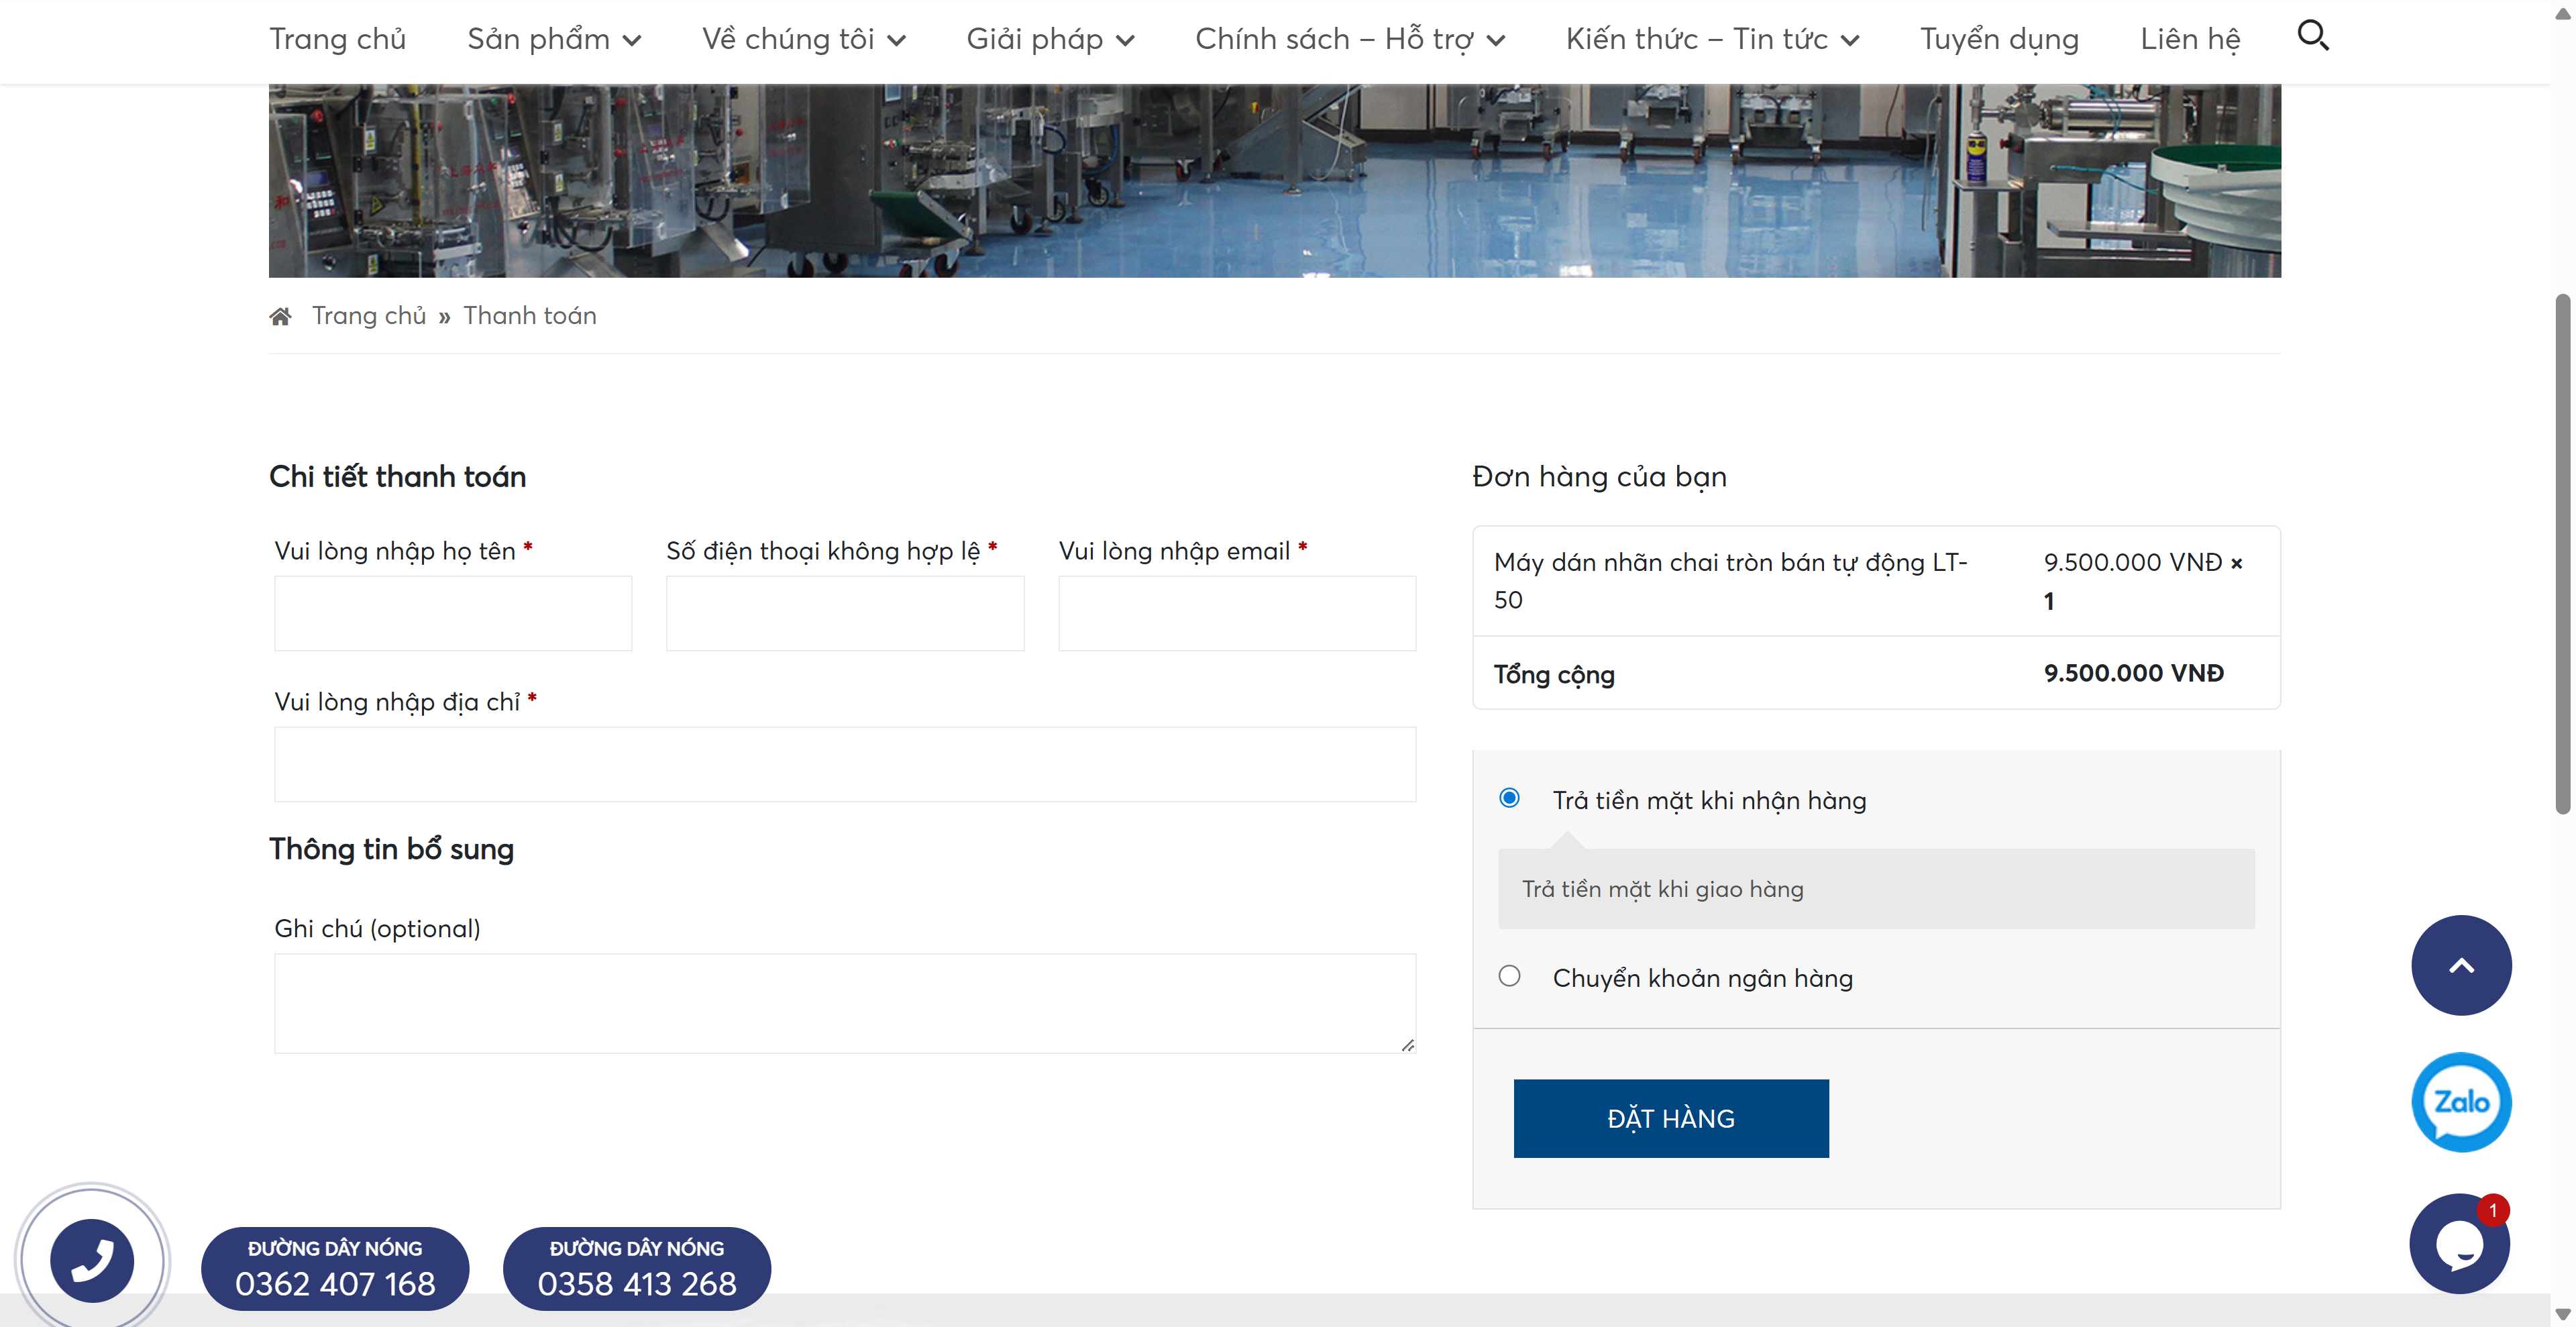This screenshot has height=1327, width=2576.
Task: Click the search magnifier icon
Action: pyautogui.click(x=2312, y=36)
